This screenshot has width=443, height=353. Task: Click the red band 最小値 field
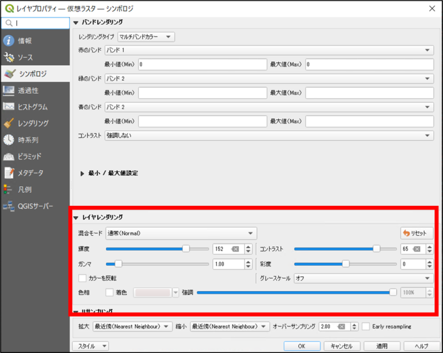[x=202, y=65]
